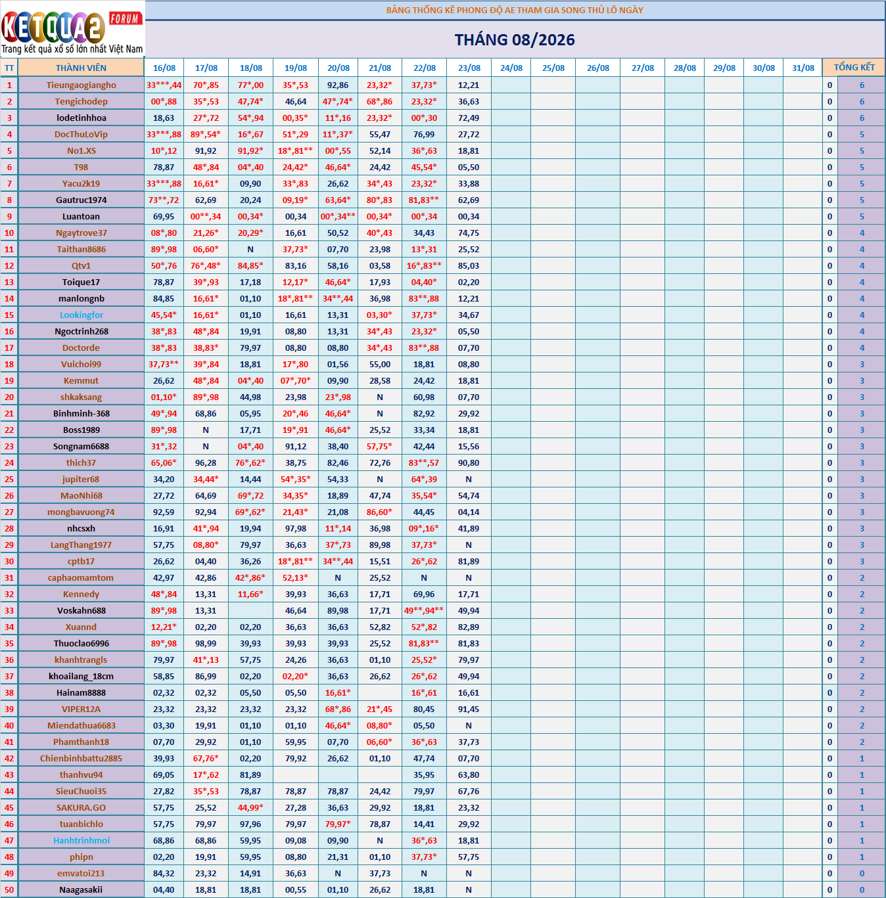The image size is (886, 898).
Task: Click member name Taithan8686
Action: tap(81, 249)
